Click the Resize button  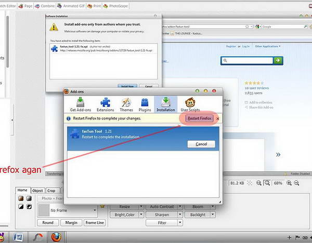coord(125,207)
